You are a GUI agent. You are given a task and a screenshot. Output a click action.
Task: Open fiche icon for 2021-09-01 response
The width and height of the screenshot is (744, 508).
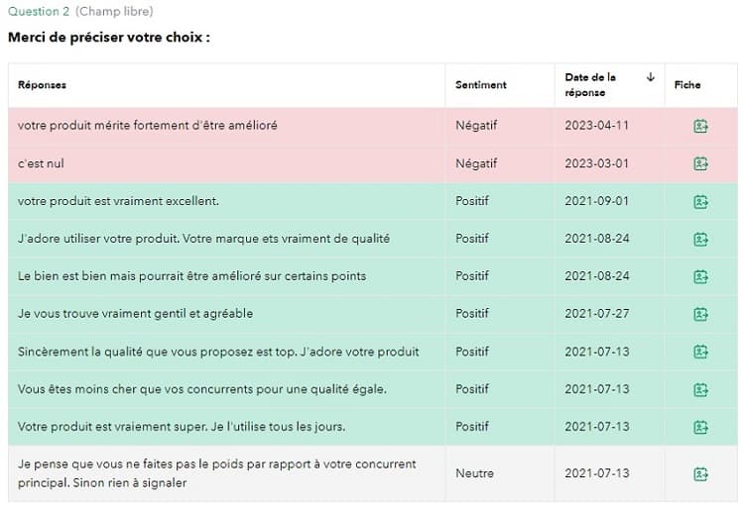pyautogui.click(x=700, y=202)
